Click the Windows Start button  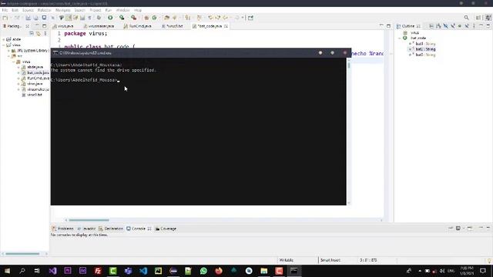pos(7,271)
